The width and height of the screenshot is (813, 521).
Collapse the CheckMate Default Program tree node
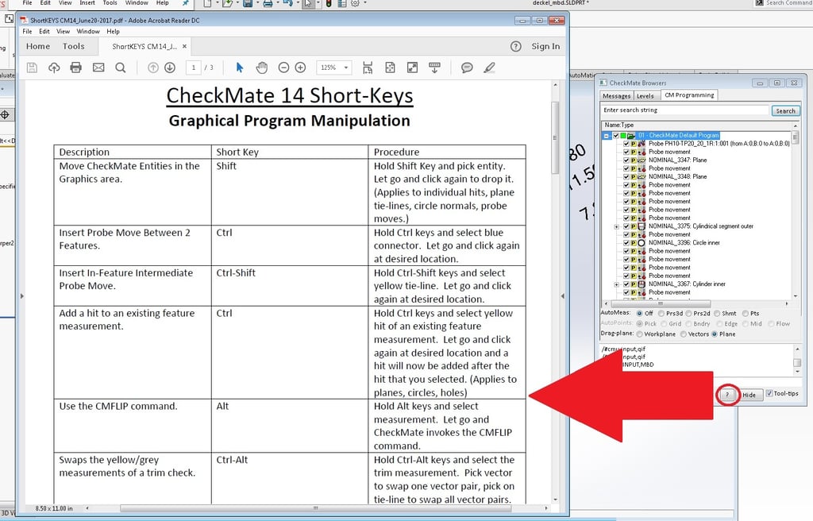[607, 136]
